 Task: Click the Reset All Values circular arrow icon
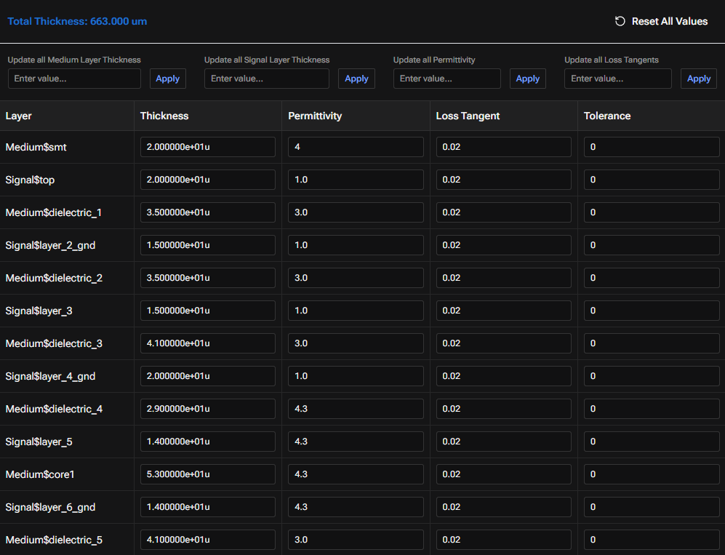(x=620, y=21)
